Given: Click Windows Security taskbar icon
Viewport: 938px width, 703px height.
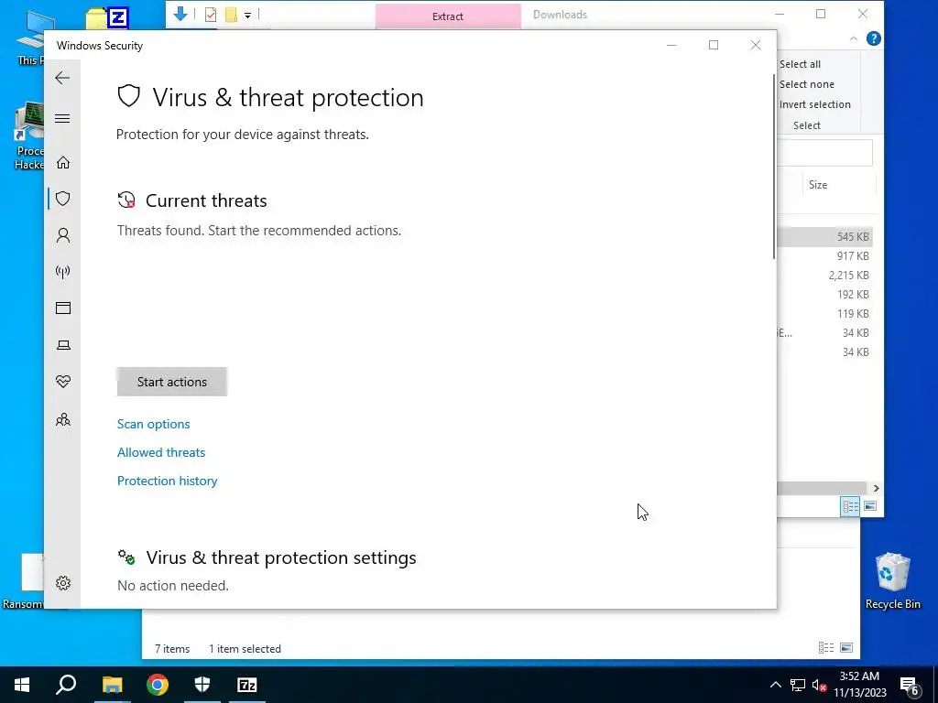Looking at the screenshot, I should (x=202, y=685).
